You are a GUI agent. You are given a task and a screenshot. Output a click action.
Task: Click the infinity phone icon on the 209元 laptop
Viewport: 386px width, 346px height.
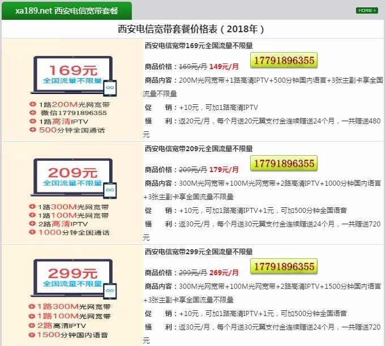tap(110, 190)
